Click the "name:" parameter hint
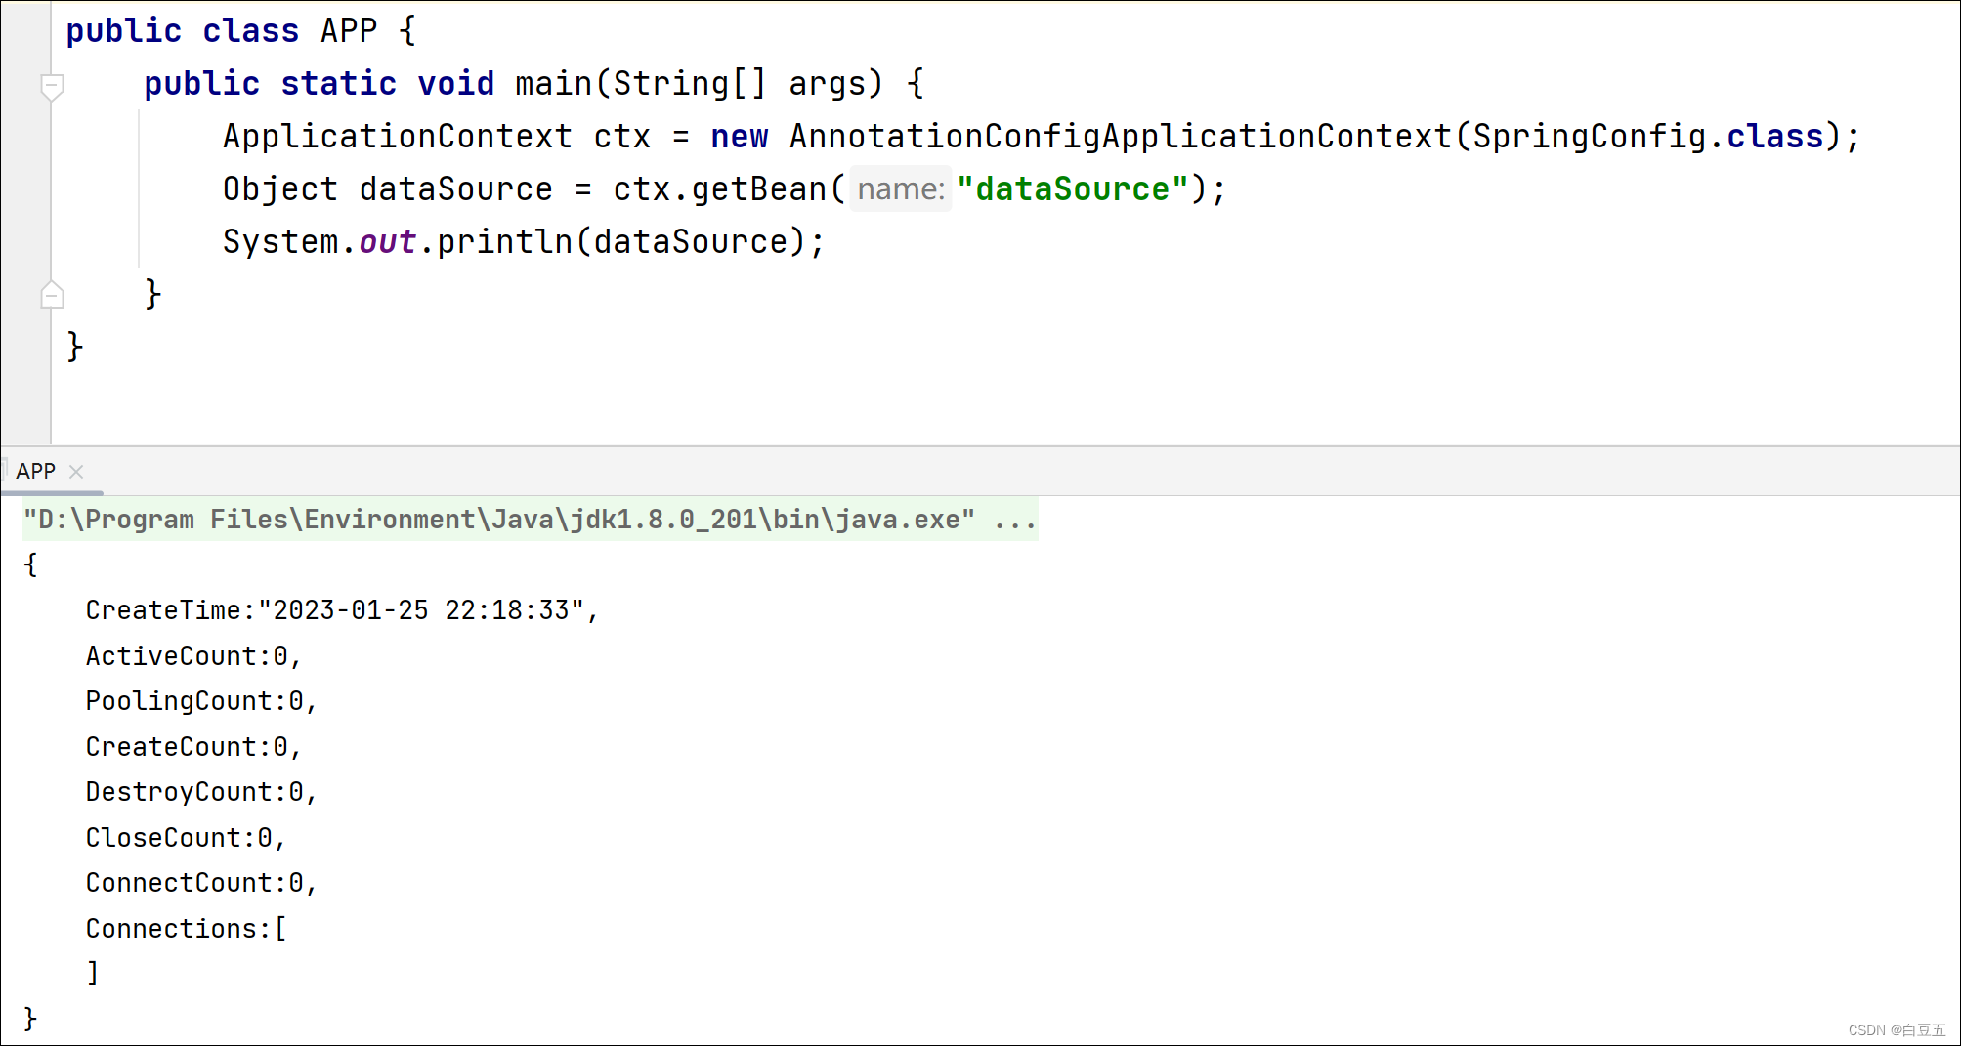This screenshot has height=1046, width=1961. click(x=901, y=189)
